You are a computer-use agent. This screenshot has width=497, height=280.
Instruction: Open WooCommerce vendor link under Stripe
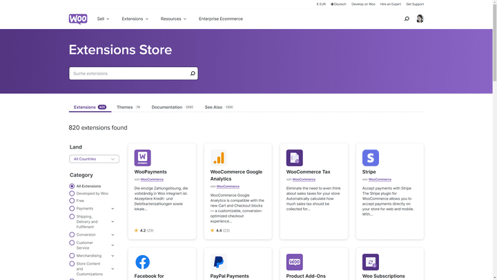click(x=380, y=179)
